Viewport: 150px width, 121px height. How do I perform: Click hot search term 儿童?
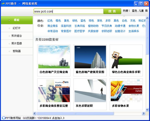141,11
